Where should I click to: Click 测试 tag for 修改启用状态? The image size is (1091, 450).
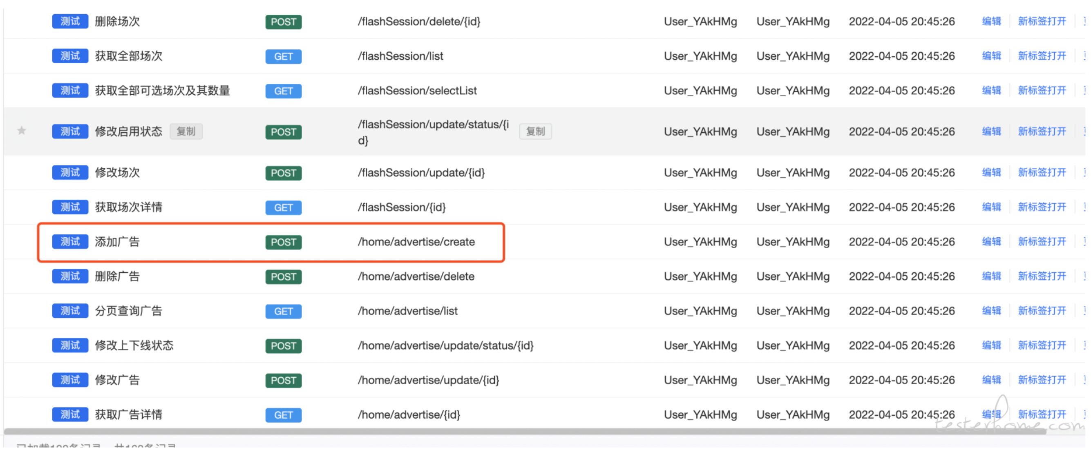click(x=70, y=131)
